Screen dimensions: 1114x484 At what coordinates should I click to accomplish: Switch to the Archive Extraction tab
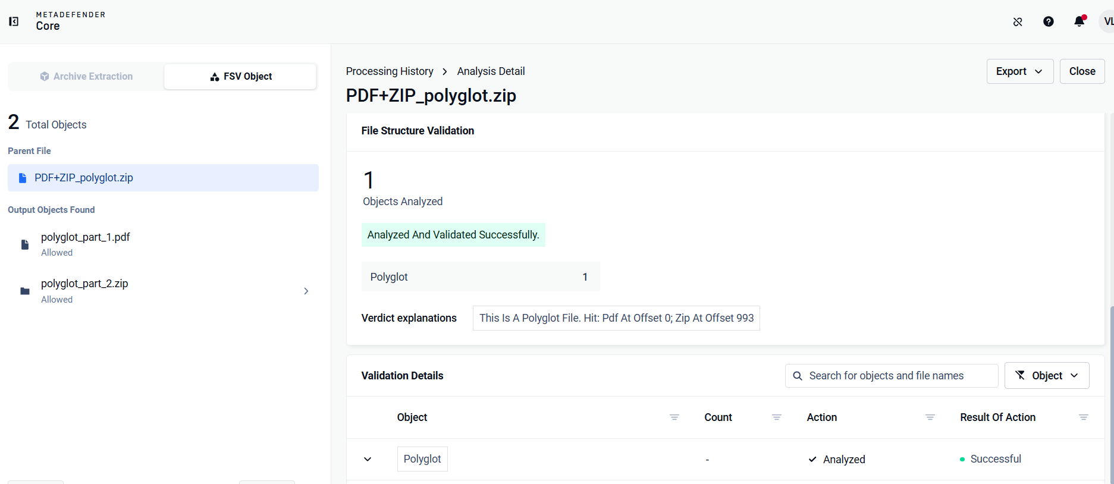(x=86, y=77)
